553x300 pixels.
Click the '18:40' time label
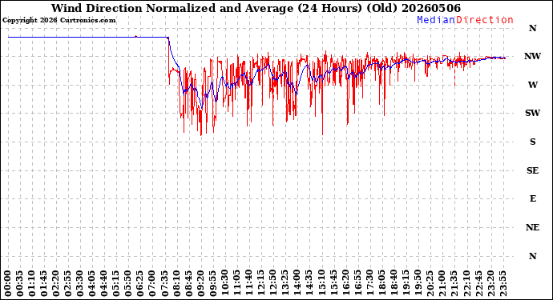tap(394, 284)
